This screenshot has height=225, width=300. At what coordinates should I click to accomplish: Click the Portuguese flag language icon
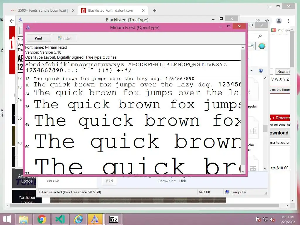274,30
